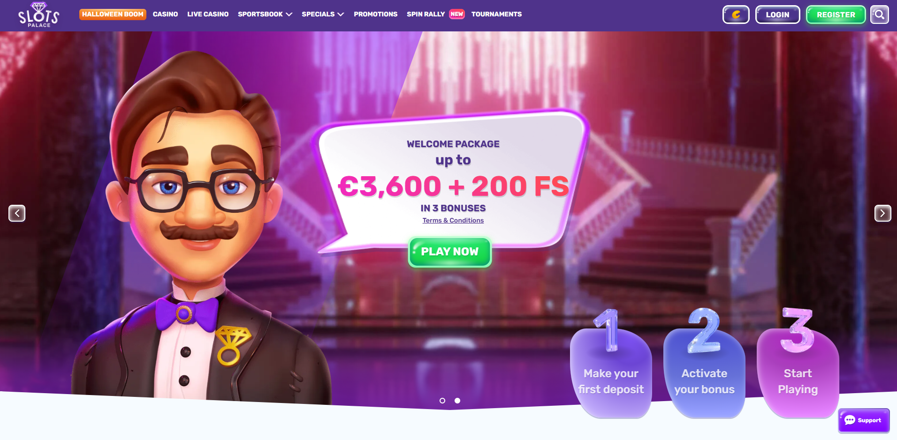Click the number 1 step card
Image resolution: width=897 pixels, height=440 pixels.
tap(611, 364)
